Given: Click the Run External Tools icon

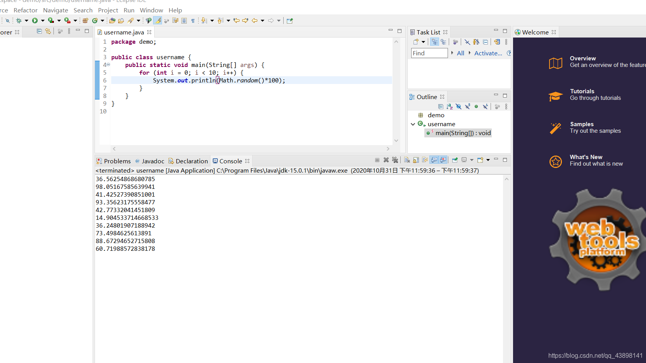Looking at the screenshot, I should pos(67,21).
